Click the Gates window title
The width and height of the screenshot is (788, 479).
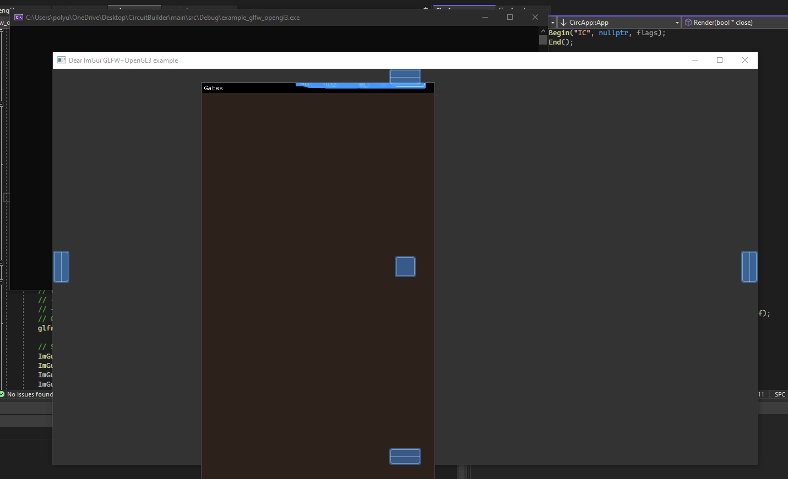(213, 88)
